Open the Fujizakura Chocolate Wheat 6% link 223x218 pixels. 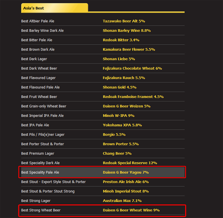click(x=133, y=68)
